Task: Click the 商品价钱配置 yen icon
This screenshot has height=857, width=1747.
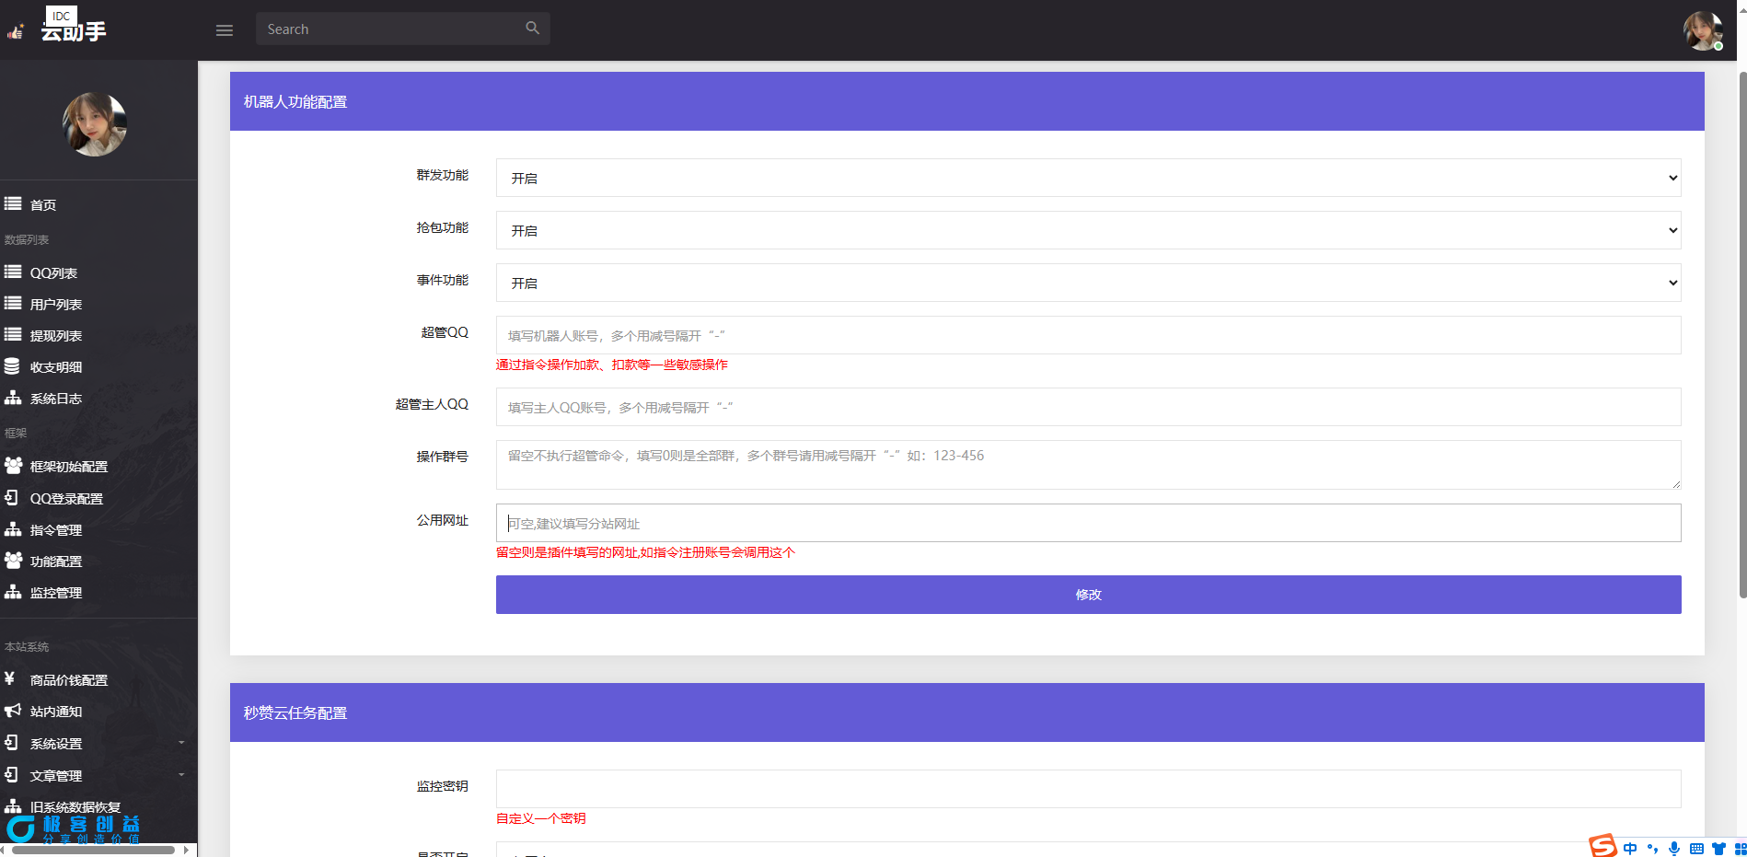Action: (10, 679)
